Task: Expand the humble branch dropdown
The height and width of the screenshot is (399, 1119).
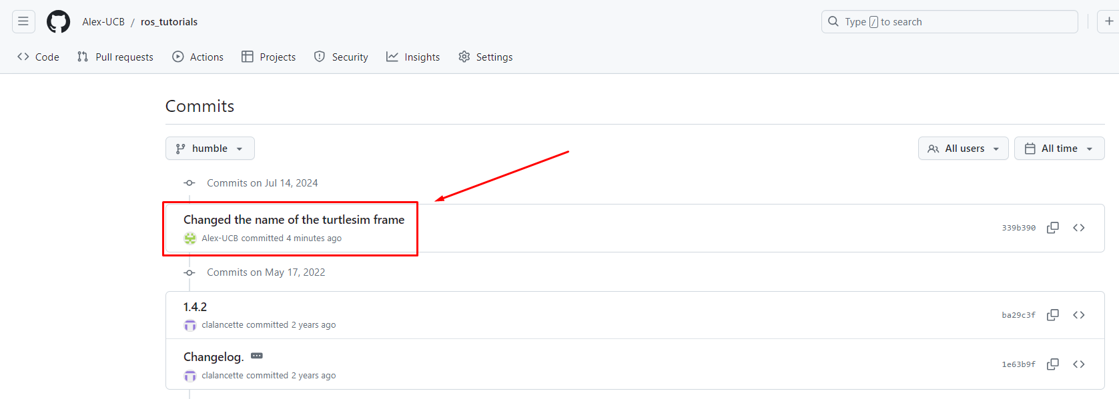Action: [210, 149]
